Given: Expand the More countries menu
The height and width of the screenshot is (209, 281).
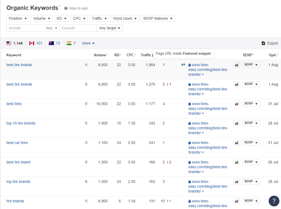Looking at the screenshot, I should coord(88,43).
